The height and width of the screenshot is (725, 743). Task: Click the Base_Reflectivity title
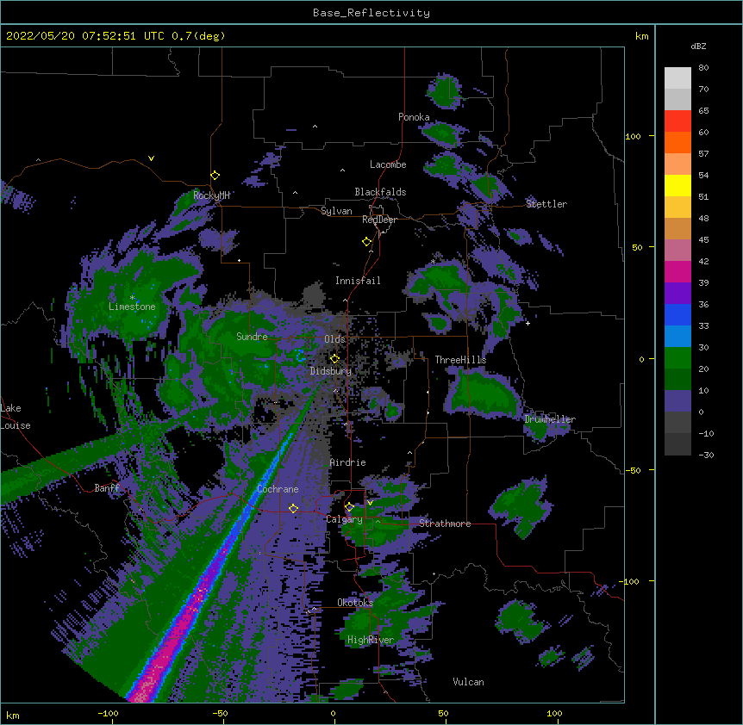(371, 13)
